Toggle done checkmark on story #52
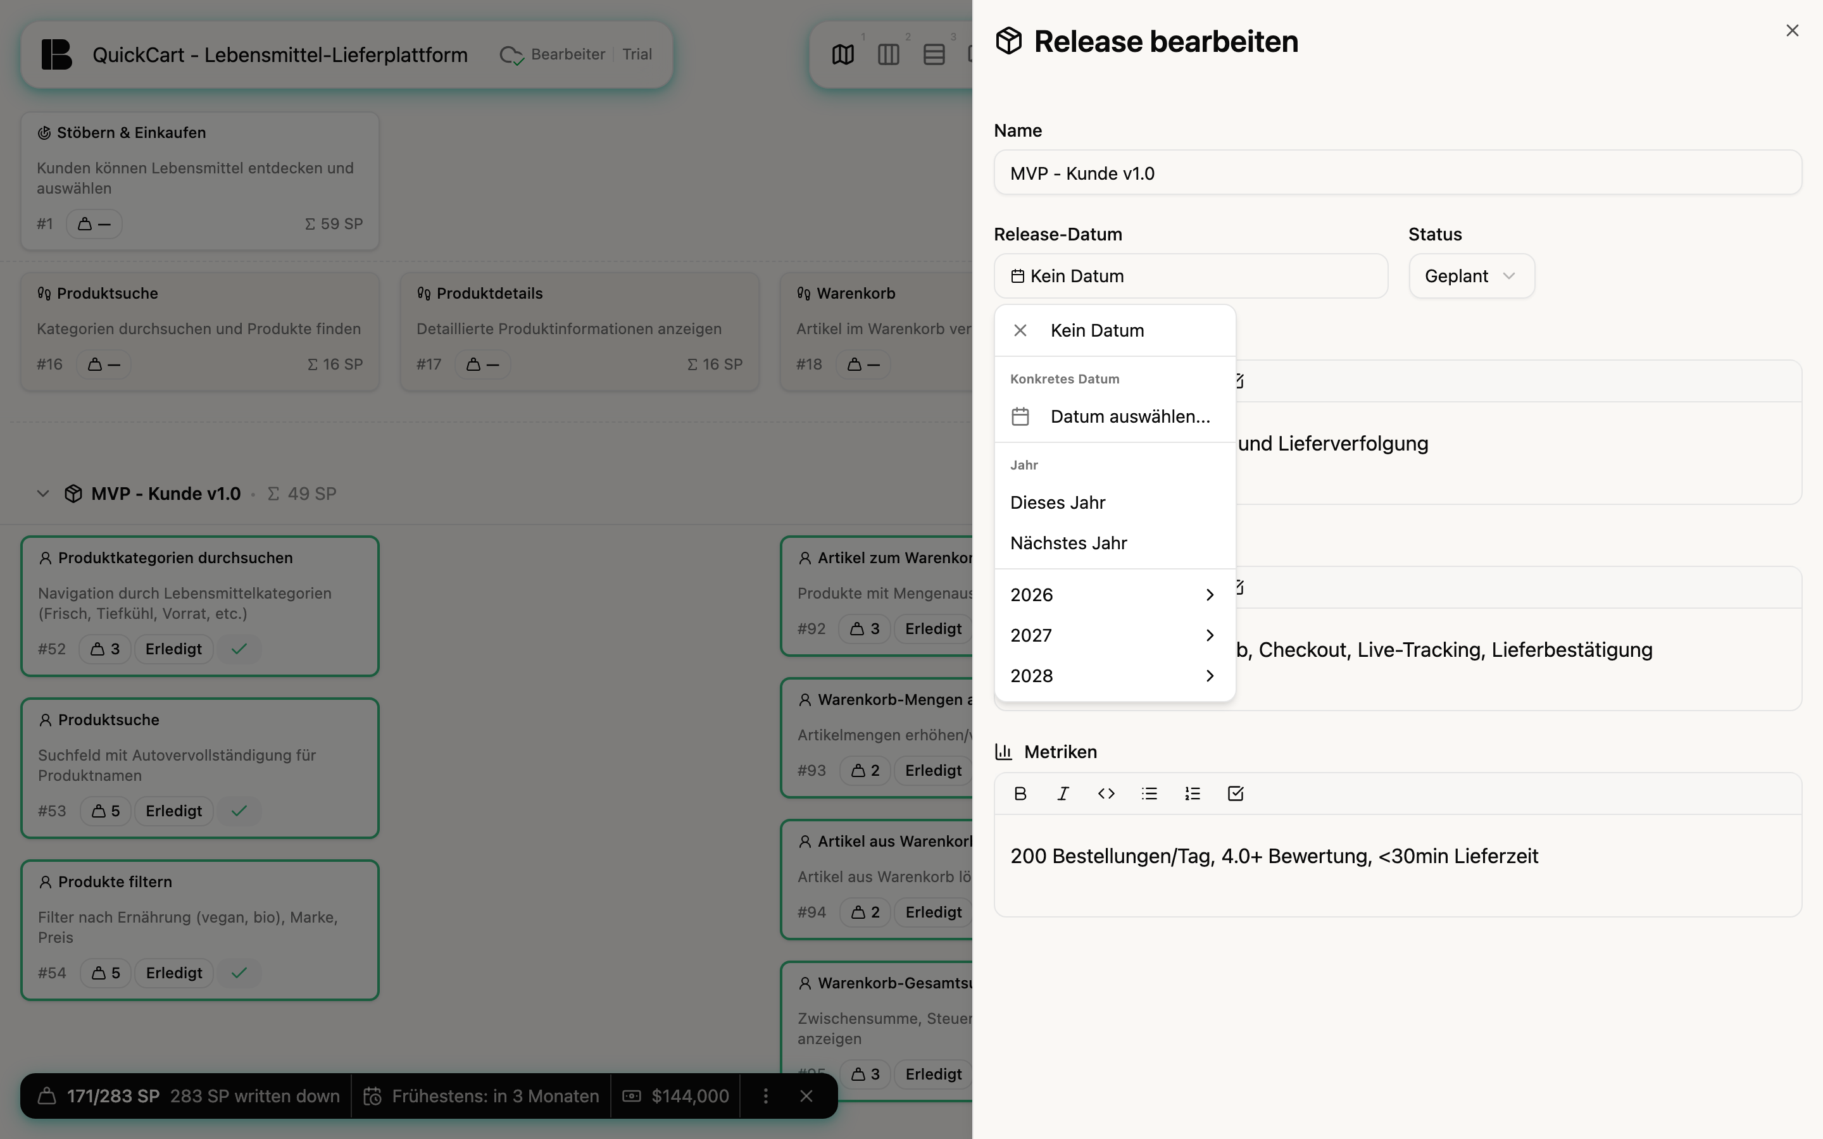Screen dimensions: 1823x1139 pos(239,649)
